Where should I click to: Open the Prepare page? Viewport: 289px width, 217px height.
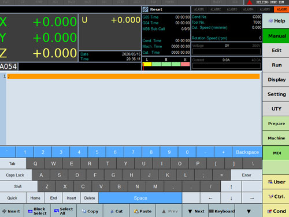pos(276,123)
